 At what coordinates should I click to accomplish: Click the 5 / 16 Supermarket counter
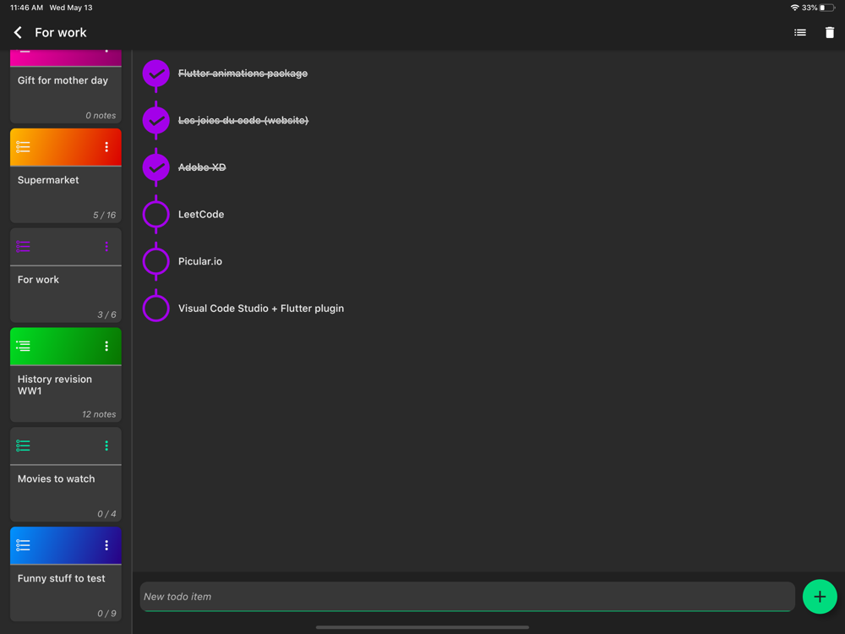[x=105, y=215]
